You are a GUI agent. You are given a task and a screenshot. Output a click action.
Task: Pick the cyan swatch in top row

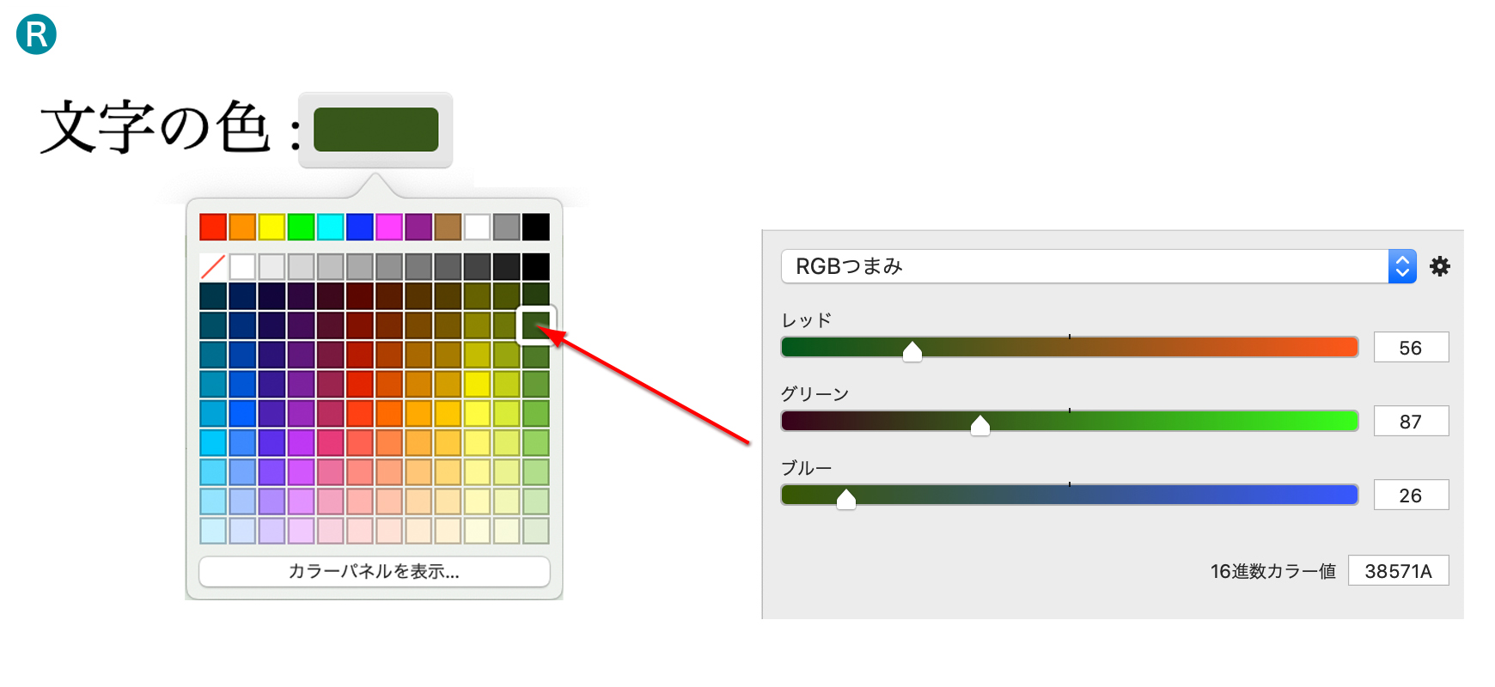point(330,227)
